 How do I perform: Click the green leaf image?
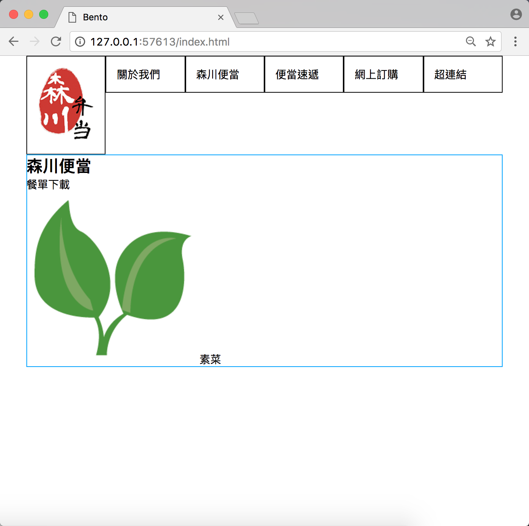click(113, 278)
